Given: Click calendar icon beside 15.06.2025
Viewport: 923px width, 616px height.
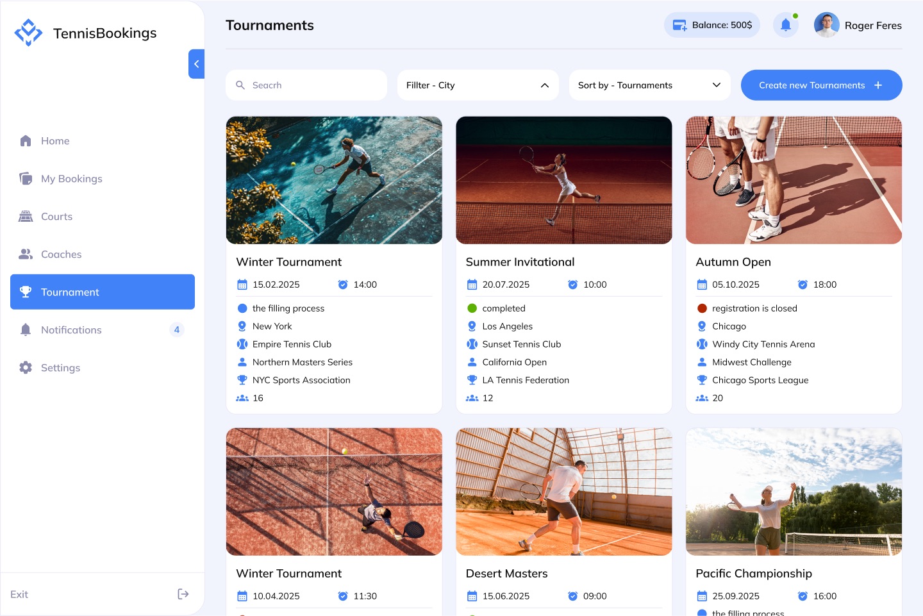Looking at the screenshot, I should pos(472,596).
